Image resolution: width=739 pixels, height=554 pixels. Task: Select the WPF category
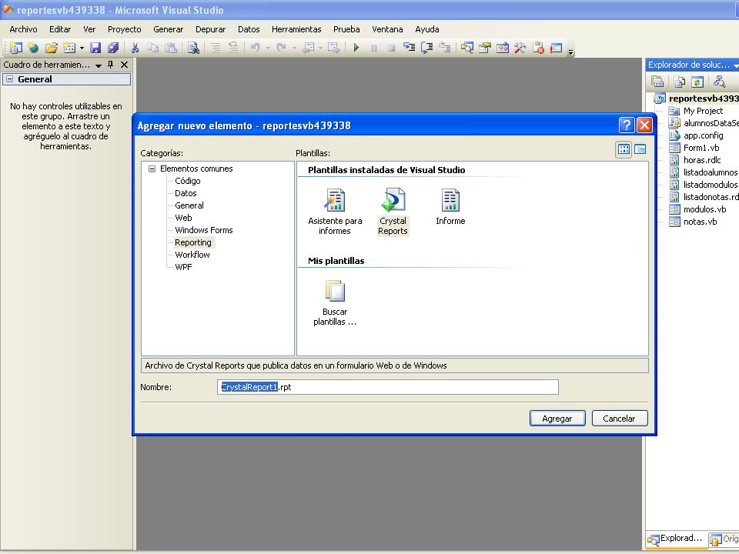(x=183, y=267)
